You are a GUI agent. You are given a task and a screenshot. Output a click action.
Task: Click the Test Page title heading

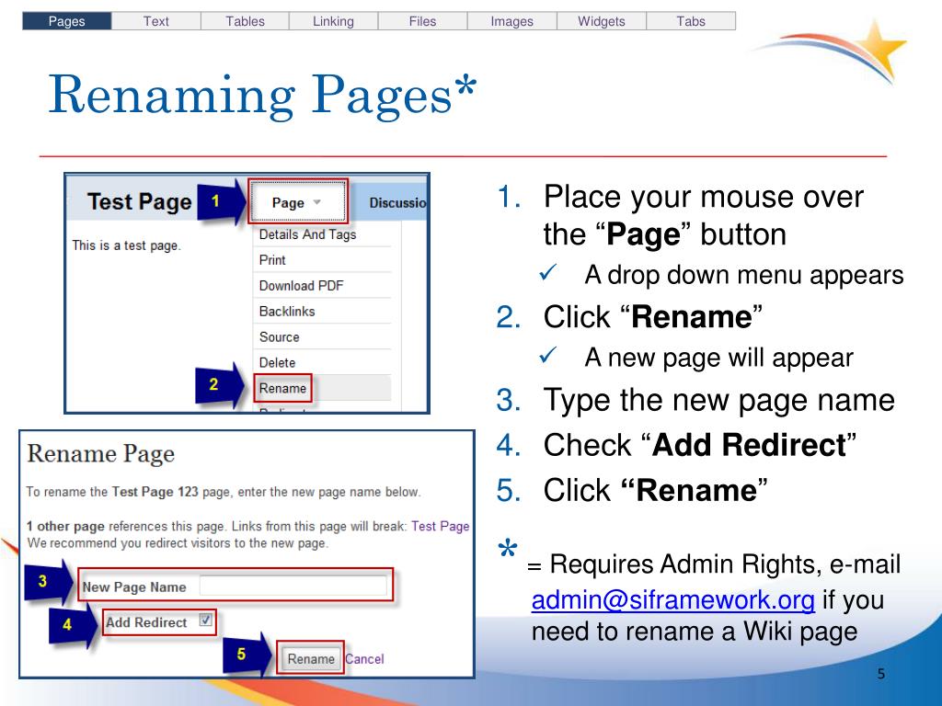(140, 201)
